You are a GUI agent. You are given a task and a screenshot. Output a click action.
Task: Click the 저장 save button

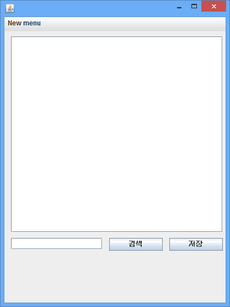pyautogui.click(x=196, y=244)
